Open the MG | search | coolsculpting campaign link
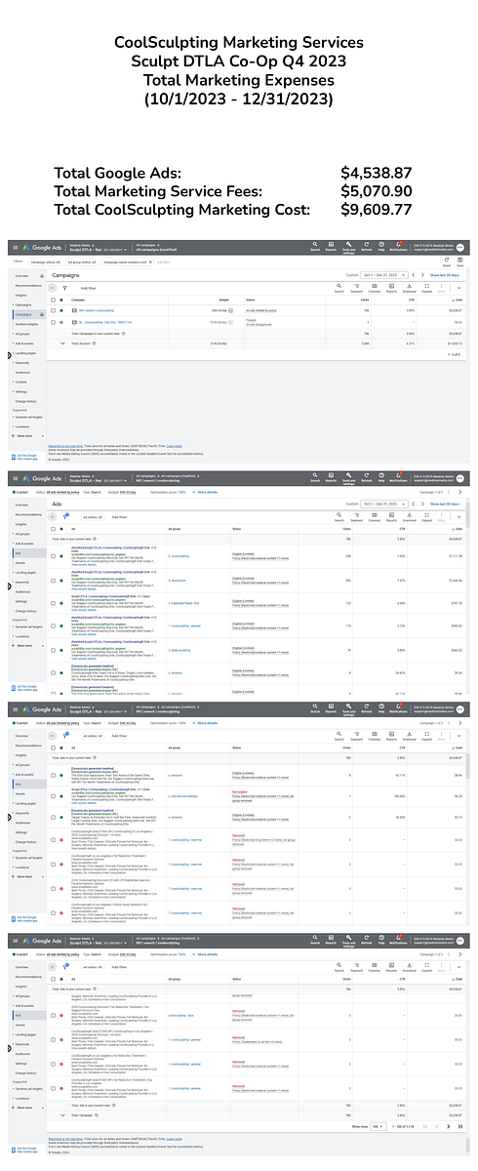Image resolution: width=478 pixels, height=1171 pixels. coord(96,310)
